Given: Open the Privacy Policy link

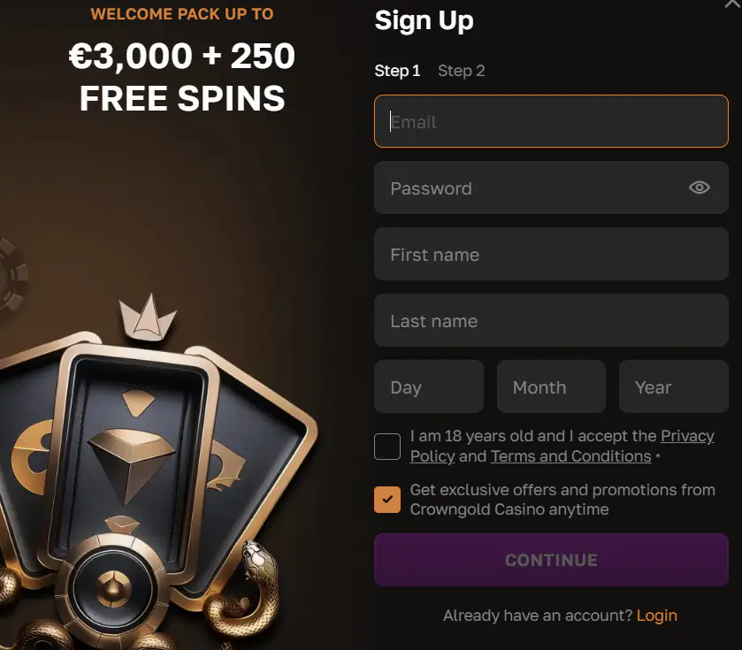Looking at the screenshot, I should [x=687, y=436].
